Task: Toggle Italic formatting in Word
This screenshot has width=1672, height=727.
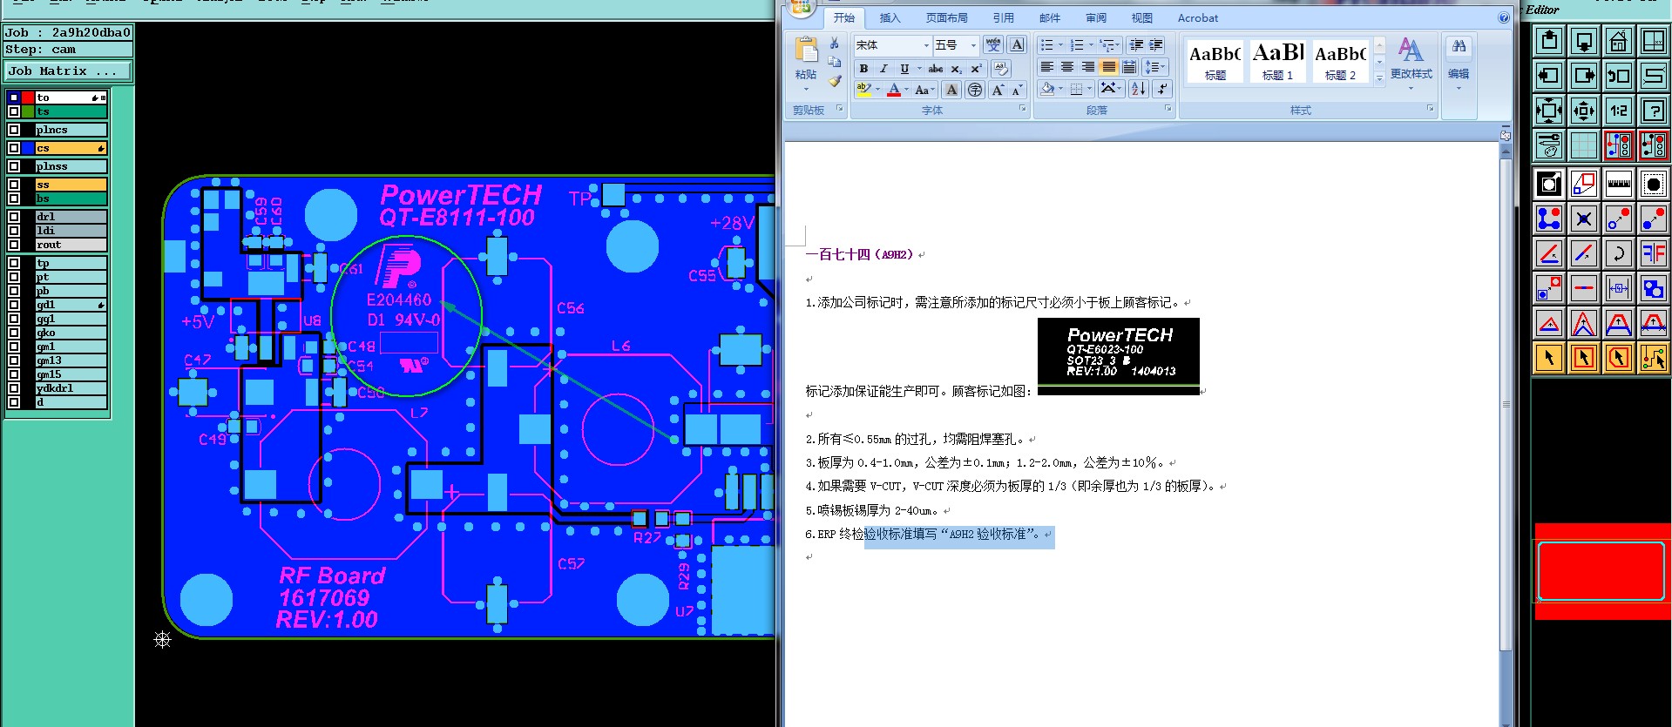Action: tap(883, 68)
